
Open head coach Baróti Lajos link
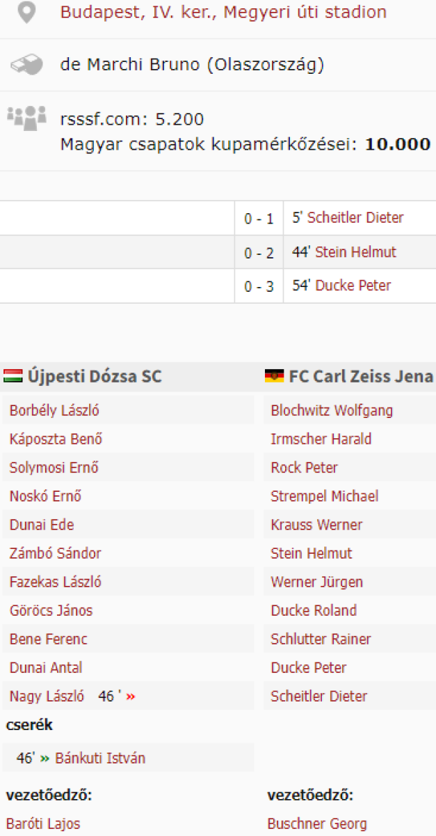tap(43, 823)
